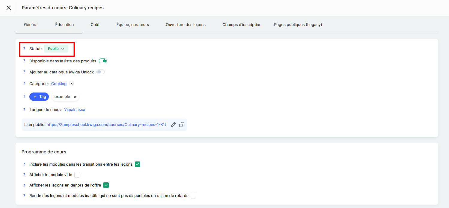Image resolution: width=449 pixels, height=208 pixels.
Task: Click the help icon beside Langue du cours
Action: point(24,110)
